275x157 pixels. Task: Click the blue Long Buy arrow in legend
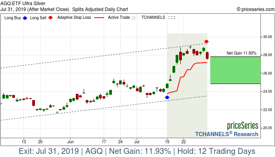tap(26, 18)
